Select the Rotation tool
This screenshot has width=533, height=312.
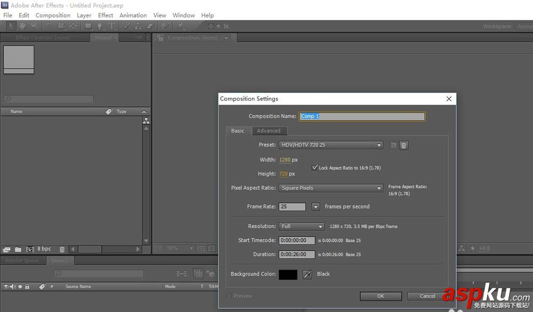click(x=49, y=26)
